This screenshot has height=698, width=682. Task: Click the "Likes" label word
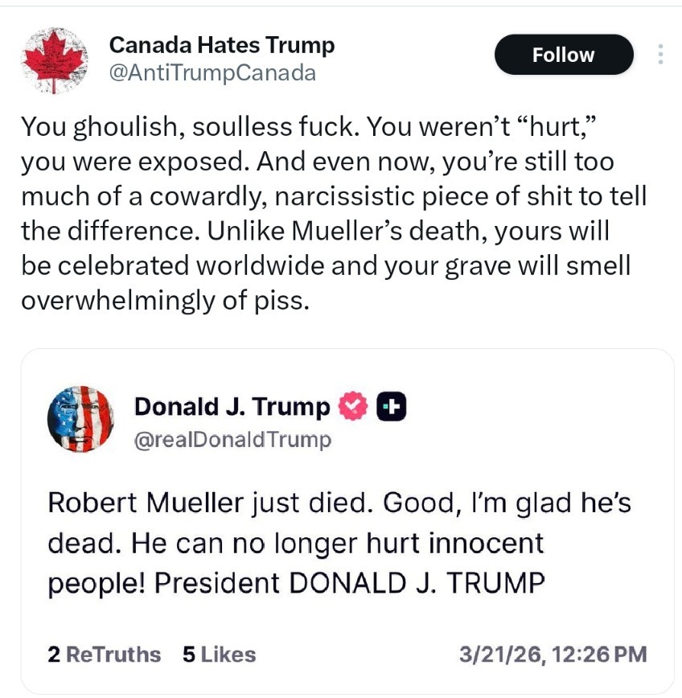tap(228, 655)
